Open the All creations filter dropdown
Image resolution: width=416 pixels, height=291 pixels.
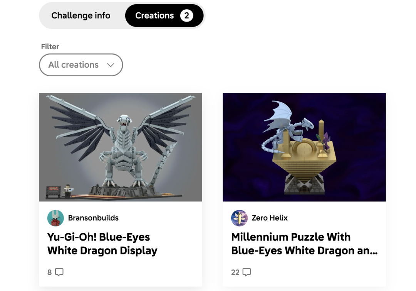[x=81, y=65]
